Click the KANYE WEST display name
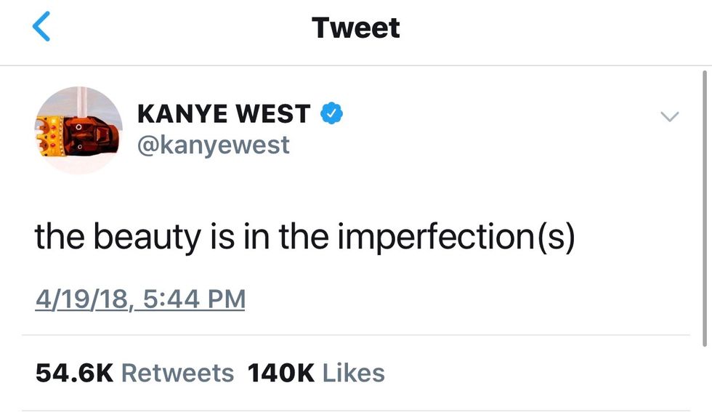 [x=223, y=113]
